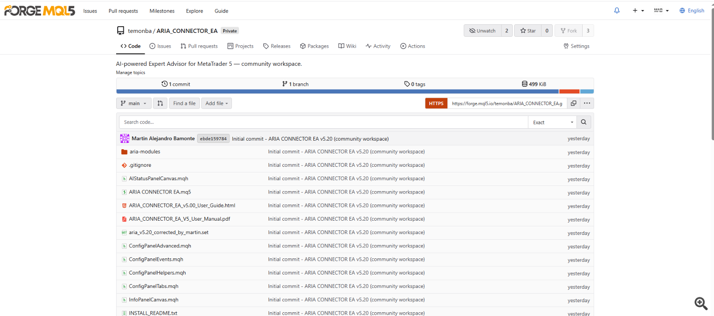Copy the clone URL
Screen dimensions: 714x316
pyautogui.click(x=574, y=103)
